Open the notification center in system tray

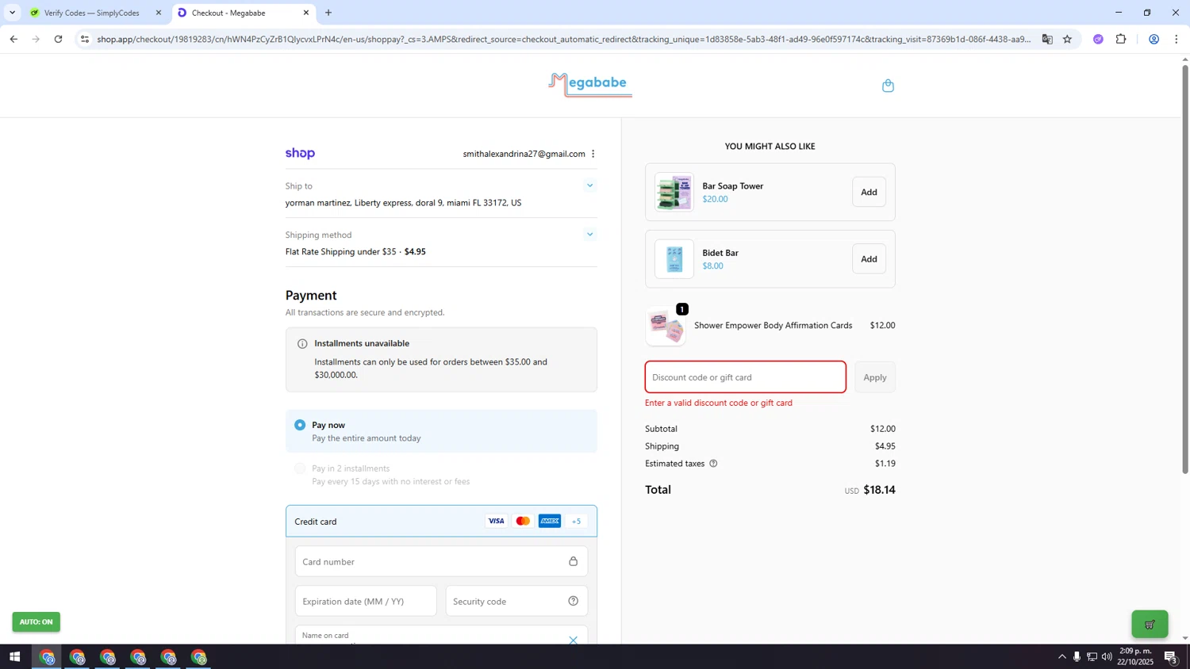click(x=1171, y=657)
